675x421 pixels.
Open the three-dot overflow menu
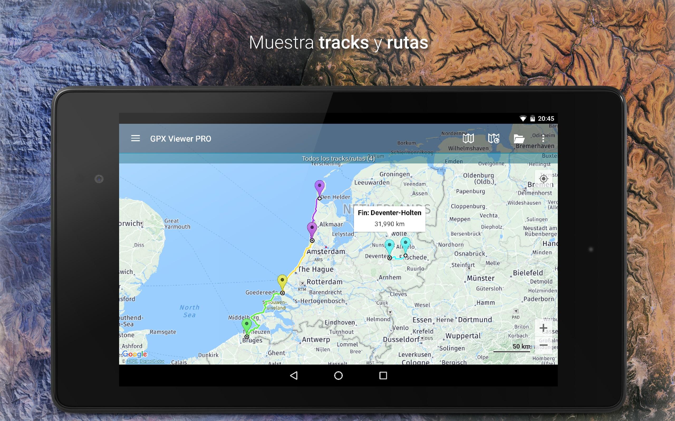tap(543, 138)
